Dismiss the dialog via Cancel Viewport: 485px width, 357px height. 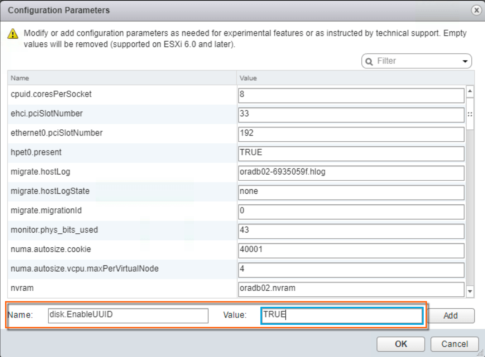[x=454, y=344]
